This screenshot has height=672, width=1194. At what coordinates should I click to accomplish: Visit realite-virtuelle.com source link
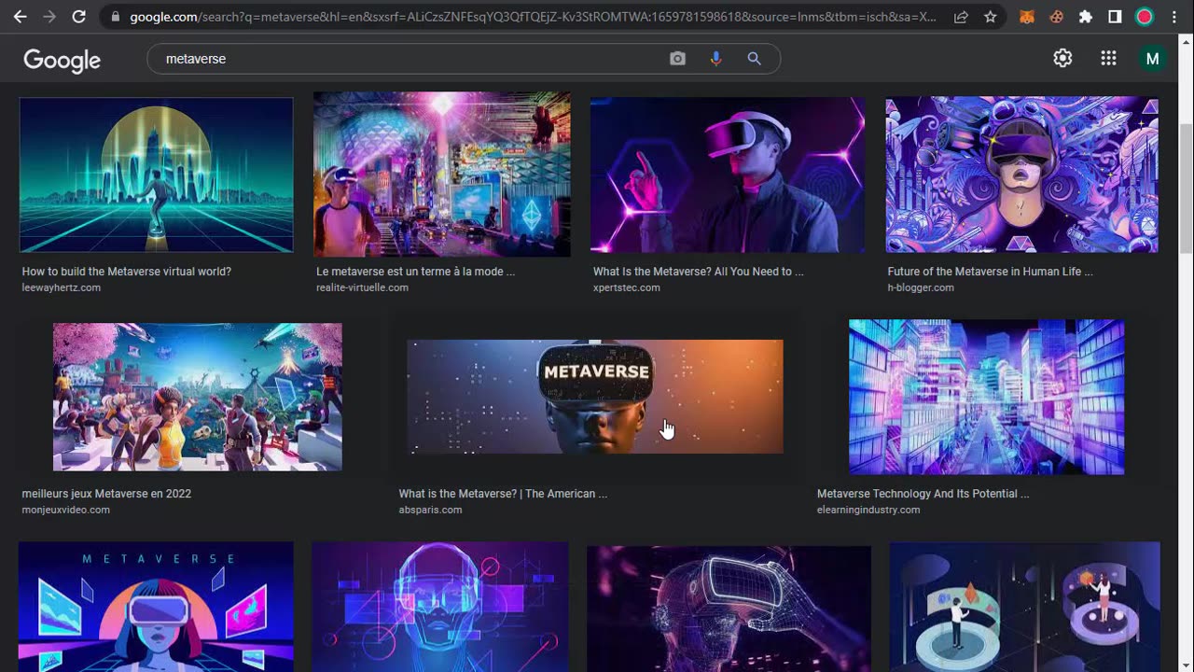pos(362,287)
